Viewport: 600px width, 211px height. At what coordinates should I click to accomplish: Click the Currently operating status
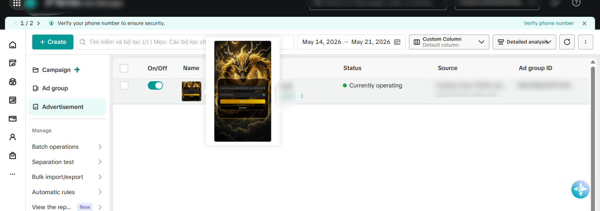(x=373, y=85)
